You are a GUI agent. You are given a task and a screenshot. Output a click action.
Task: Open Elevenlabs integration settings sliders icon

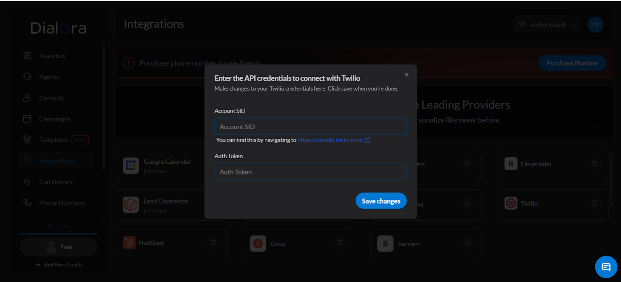595,164
